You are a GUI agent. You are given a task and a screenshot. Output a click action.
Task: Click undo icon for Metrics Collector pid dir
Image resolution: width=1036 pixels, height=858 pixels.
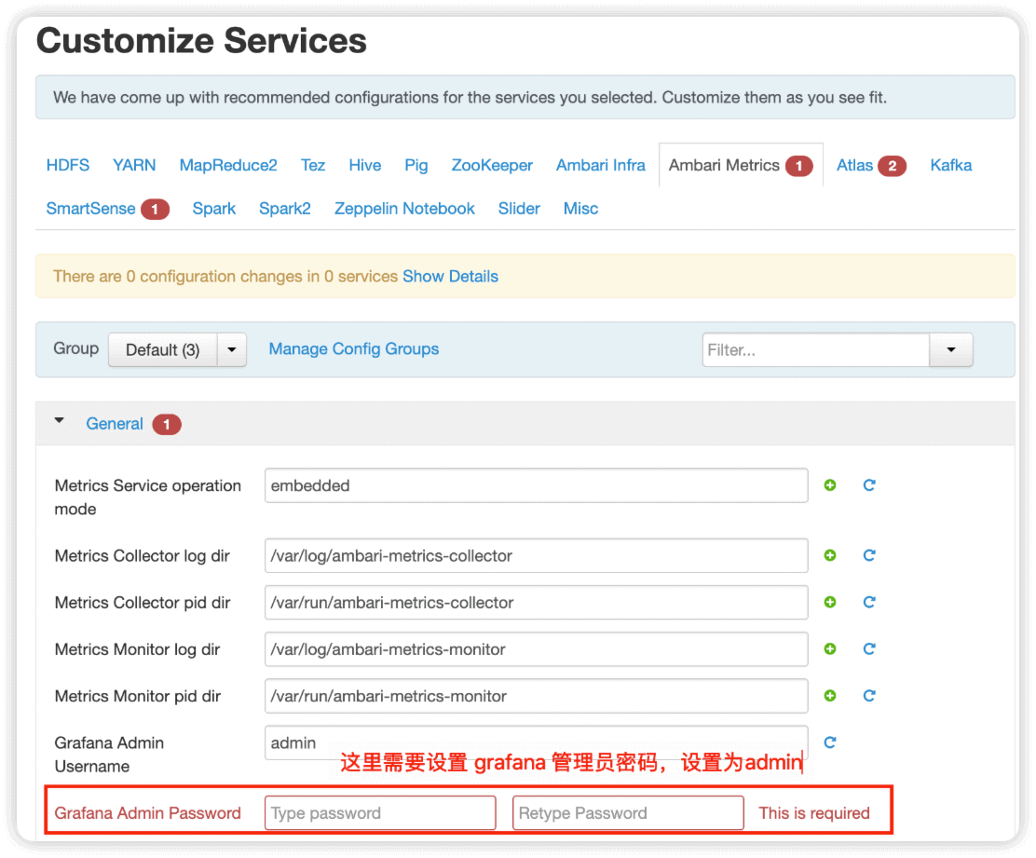869,603
